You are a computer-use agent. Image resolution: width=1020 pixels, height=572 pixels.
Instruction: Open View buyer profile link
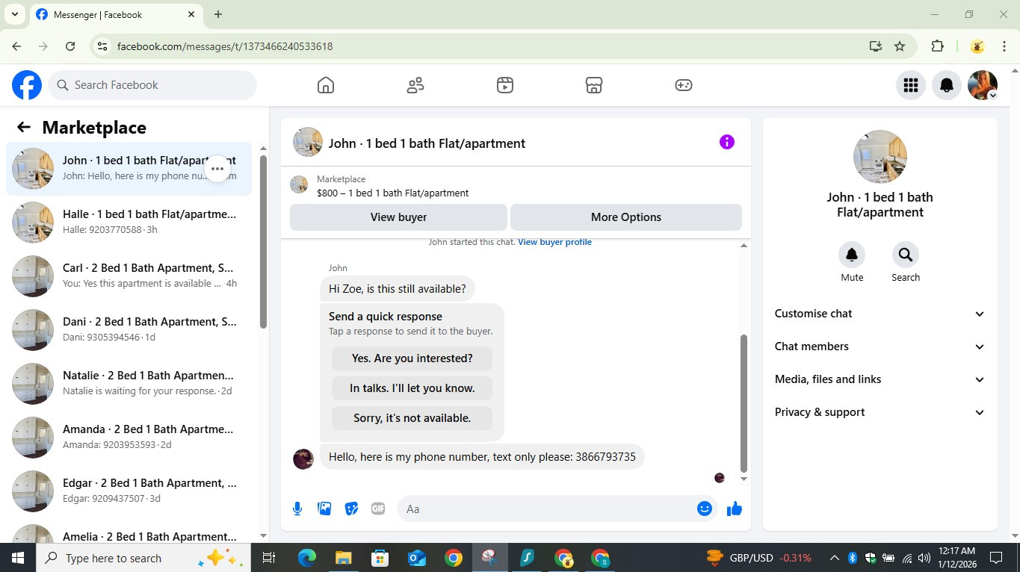554,242
